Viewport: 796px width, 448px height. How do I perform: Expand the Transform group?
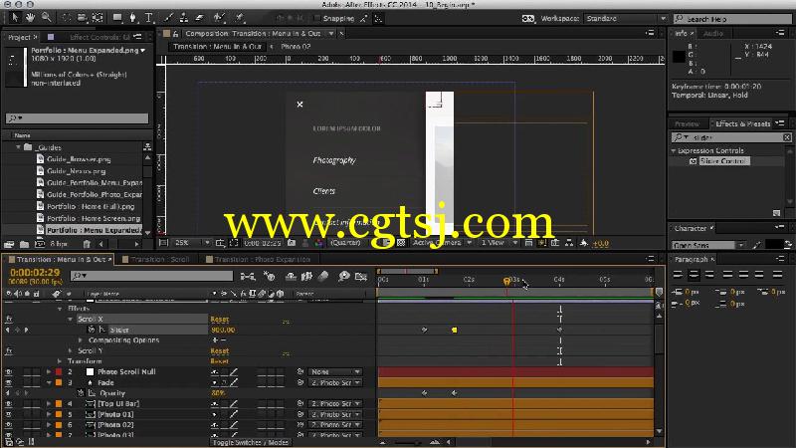pos(60,361)
